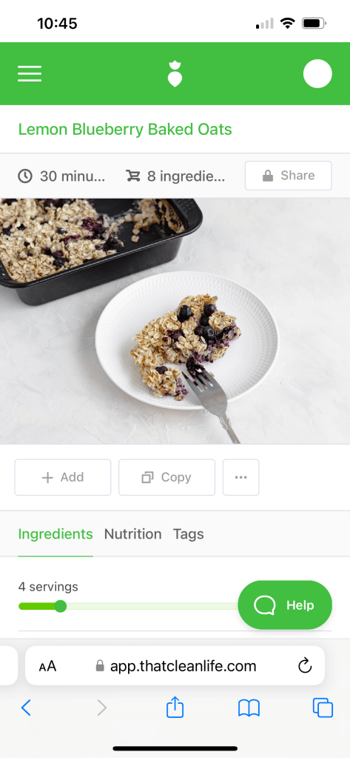This screenshot has height=758, width=350.
Task: Click the locked Share button
Action: [x=288, y=176]
